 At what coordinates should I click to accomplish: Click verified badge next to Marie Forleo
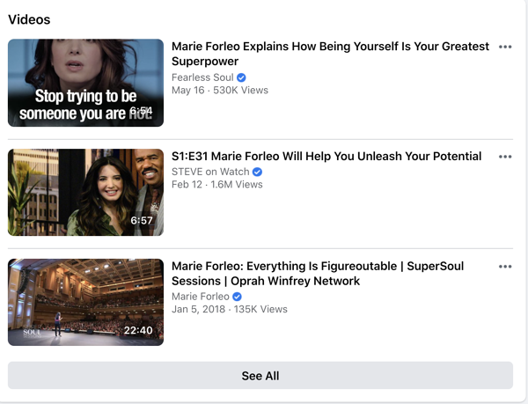pyautogui.click(x=237, y=297)
